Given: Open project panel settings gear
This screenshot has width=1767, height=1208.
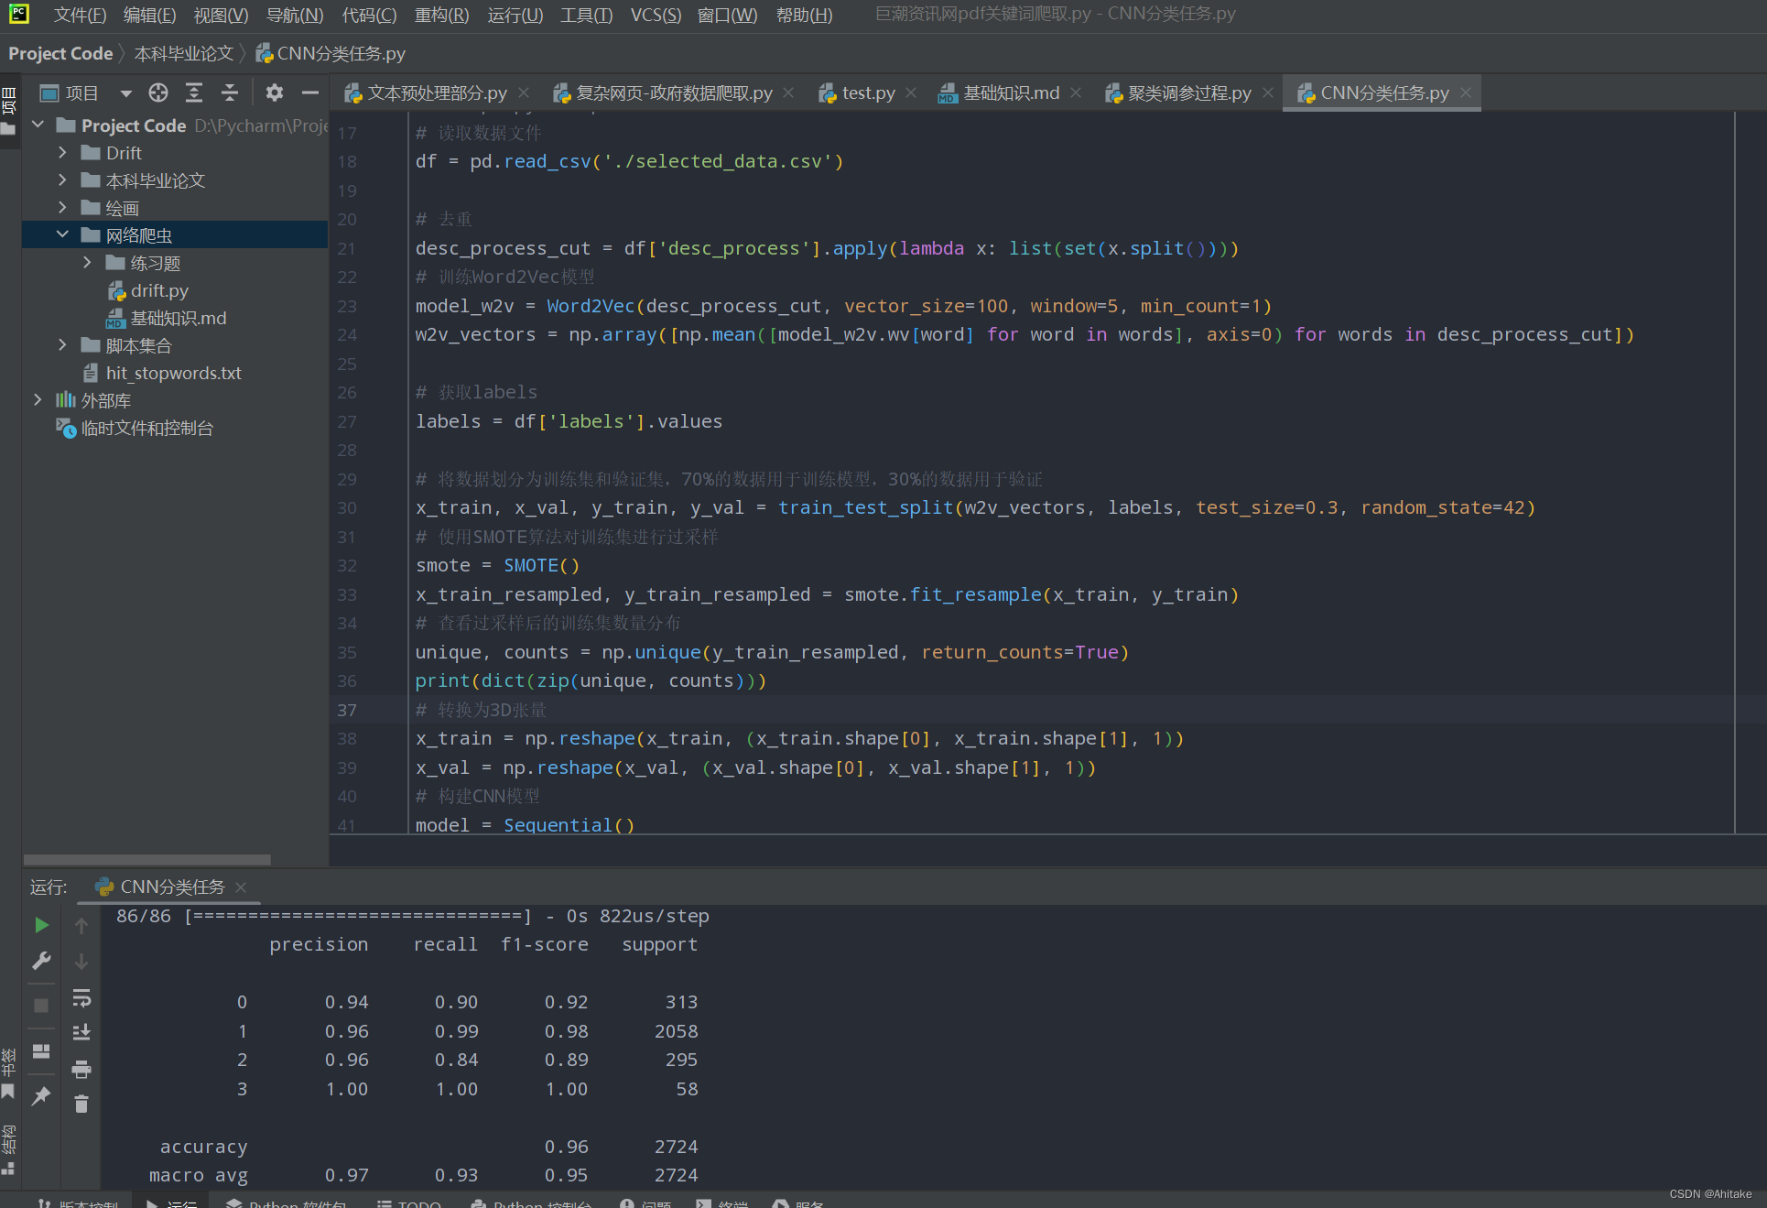Looking at the screenshot, I should point(275,93).
